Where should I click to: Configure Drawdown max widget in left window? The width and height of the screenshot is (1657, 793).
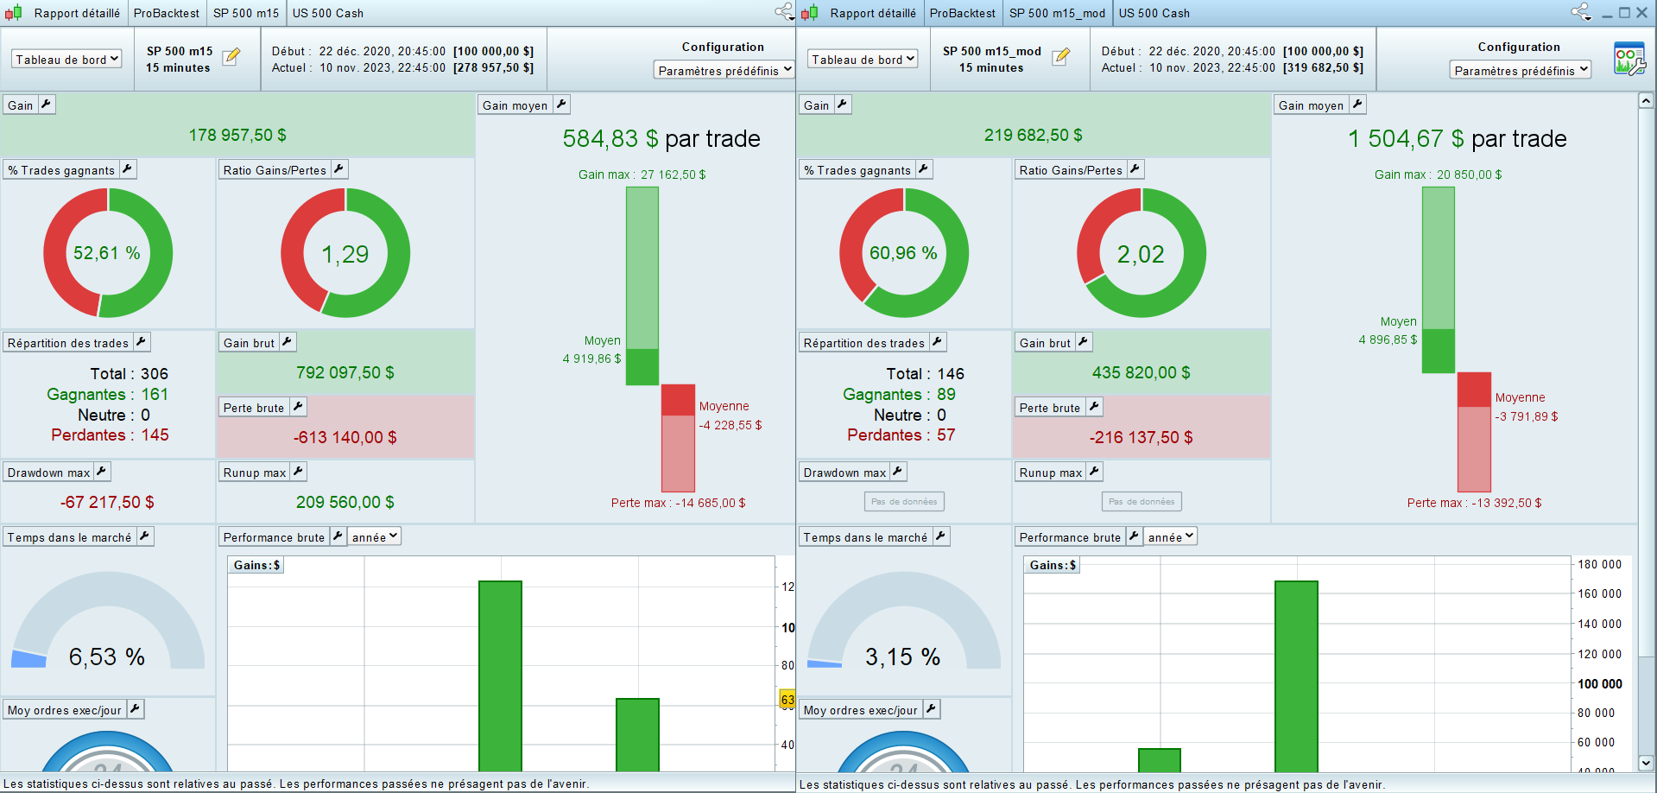tap(102, 472)
